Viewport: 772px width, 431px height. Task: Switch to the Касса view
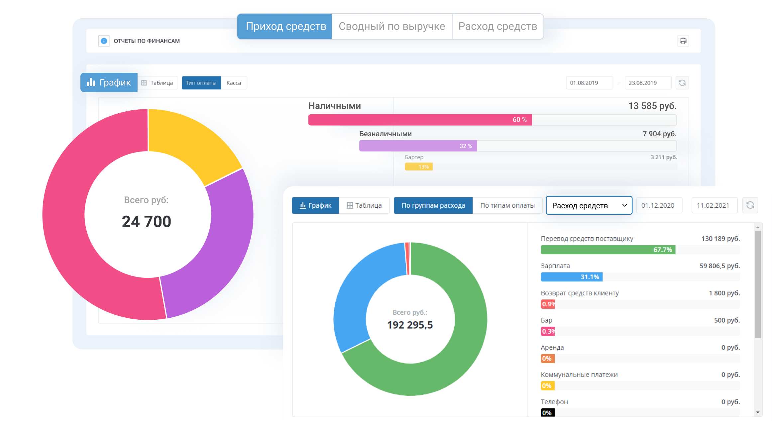point(234,83)
